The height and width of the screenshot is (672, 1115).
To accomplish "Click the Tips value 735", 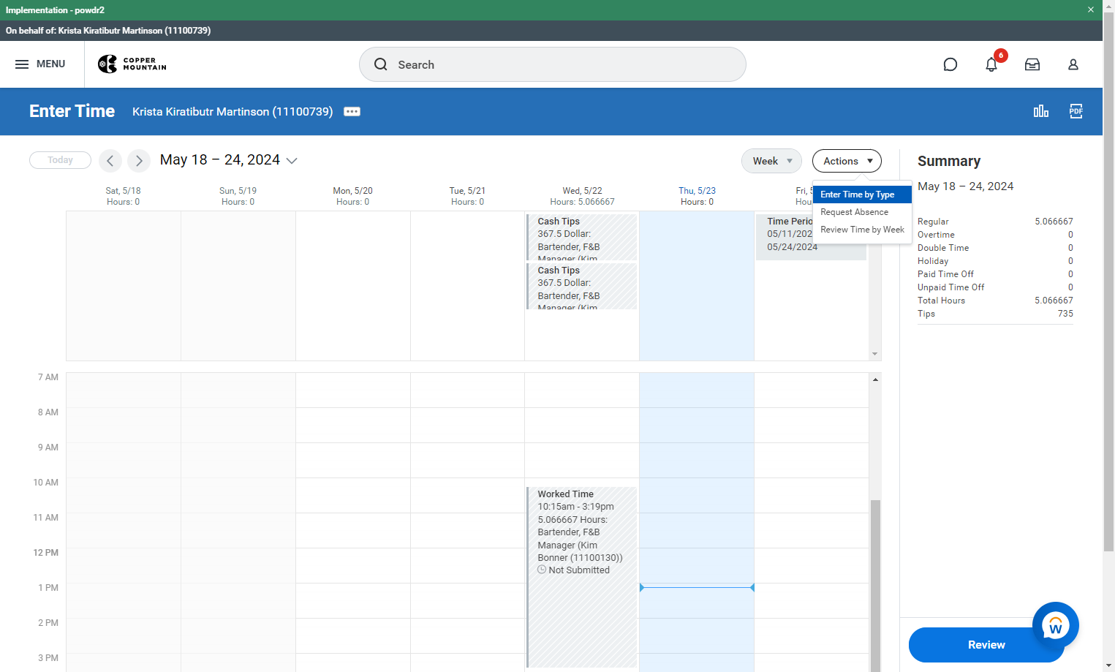I will [1065, 314].
